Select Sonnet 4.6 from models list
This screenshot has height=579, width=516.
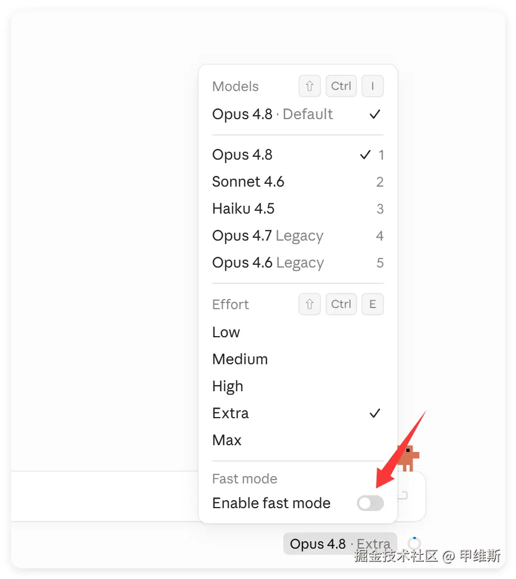[298, 182]
